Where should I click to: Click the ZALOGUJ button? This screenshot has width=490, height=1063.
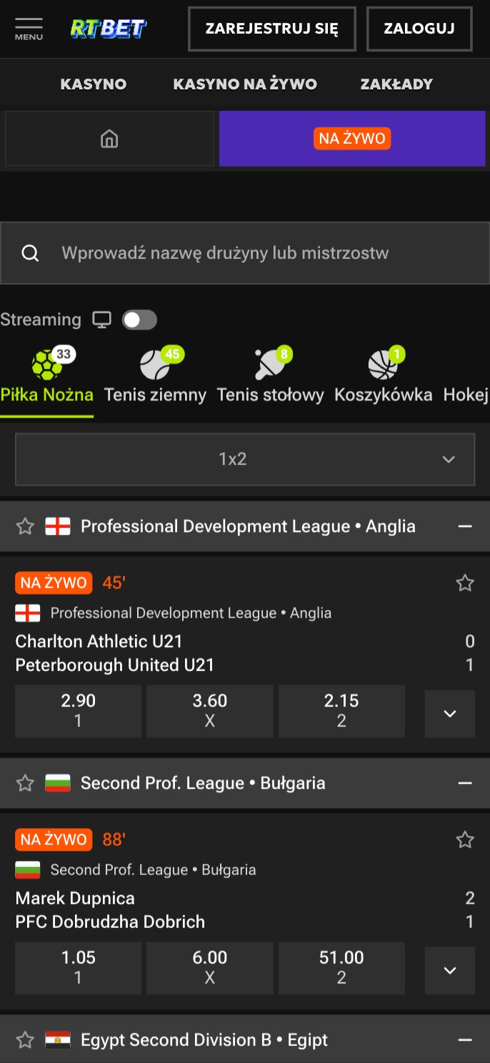coord(419,29)
